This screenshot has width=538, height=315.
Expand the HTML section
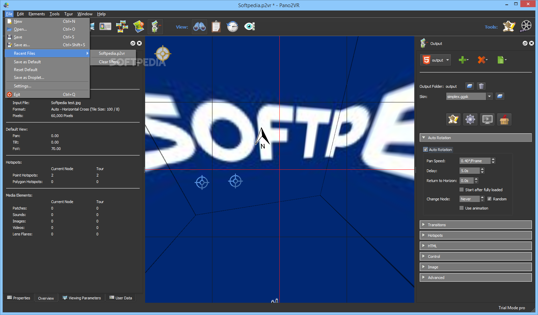[476, 246]
